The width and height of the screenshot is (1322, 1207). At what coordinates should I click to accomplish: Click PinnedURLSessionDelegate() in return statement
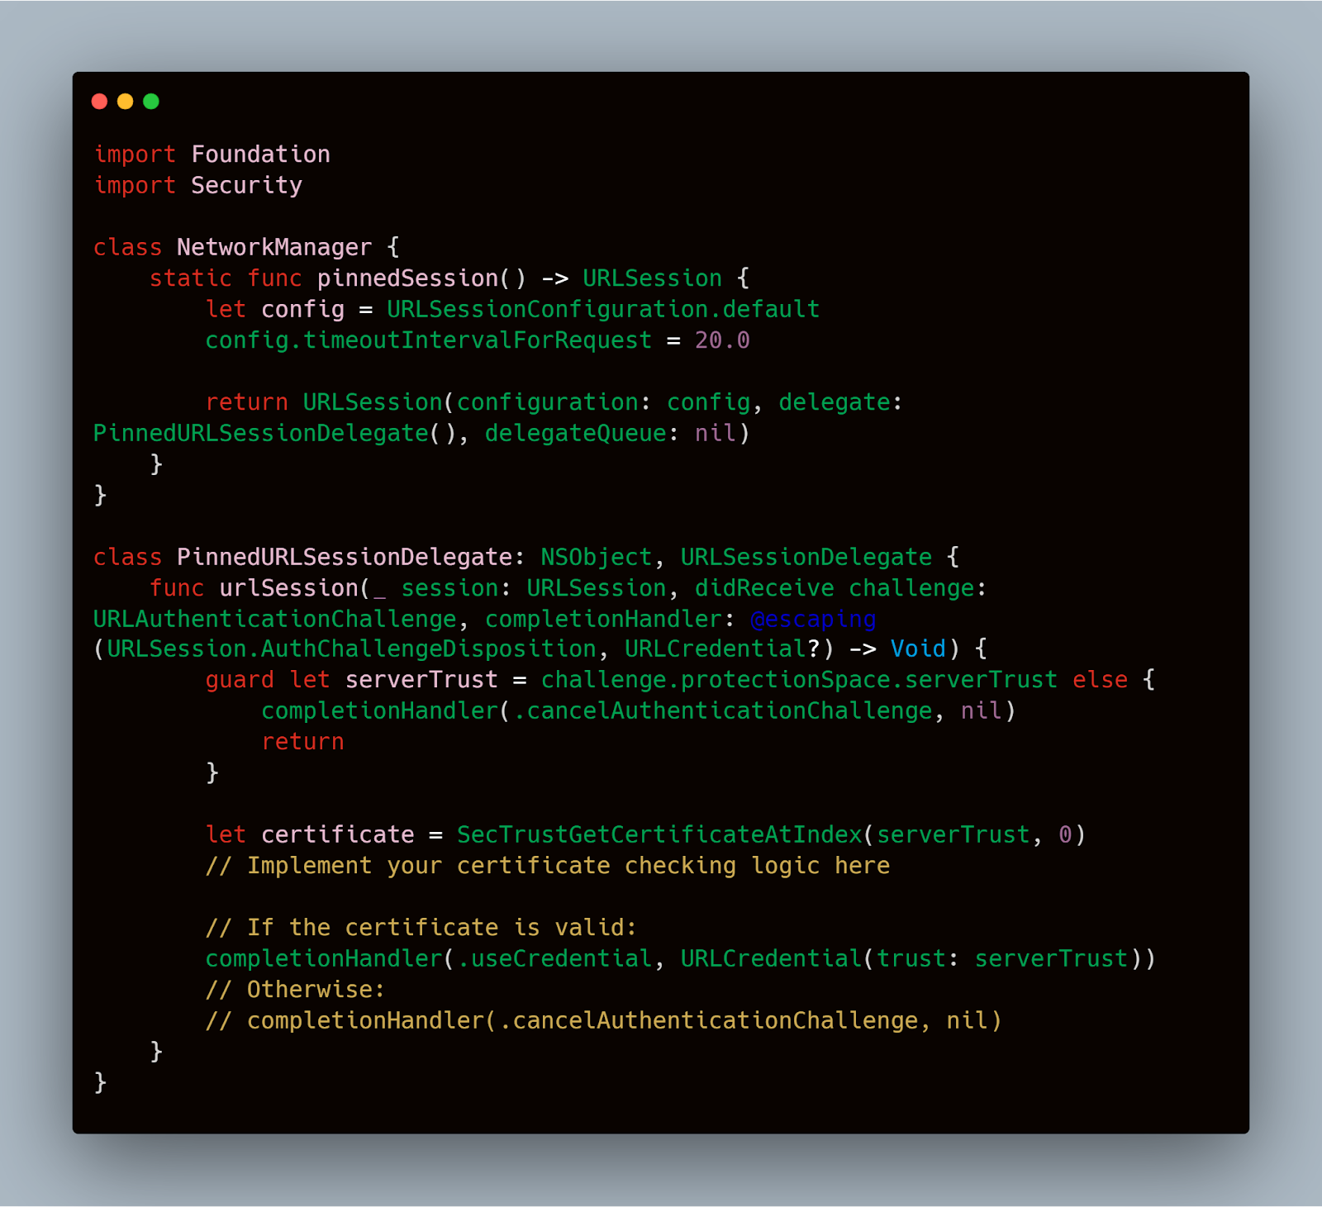(275, 433)
